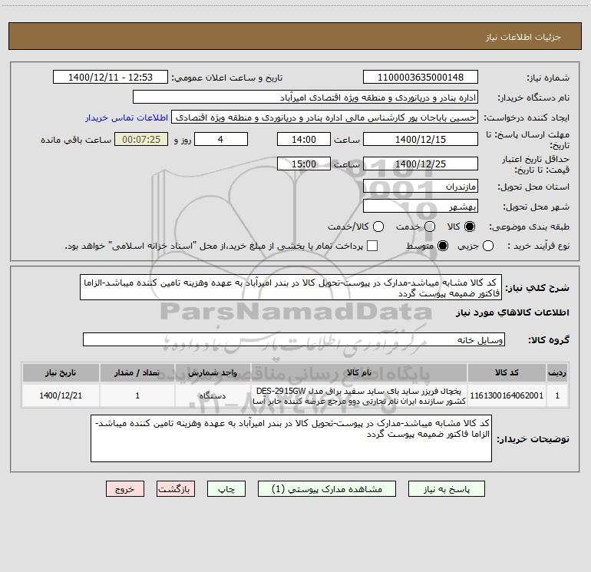Click the remaining time counter 00:07:25
This screenshot has height=572, width=591.
141,139
